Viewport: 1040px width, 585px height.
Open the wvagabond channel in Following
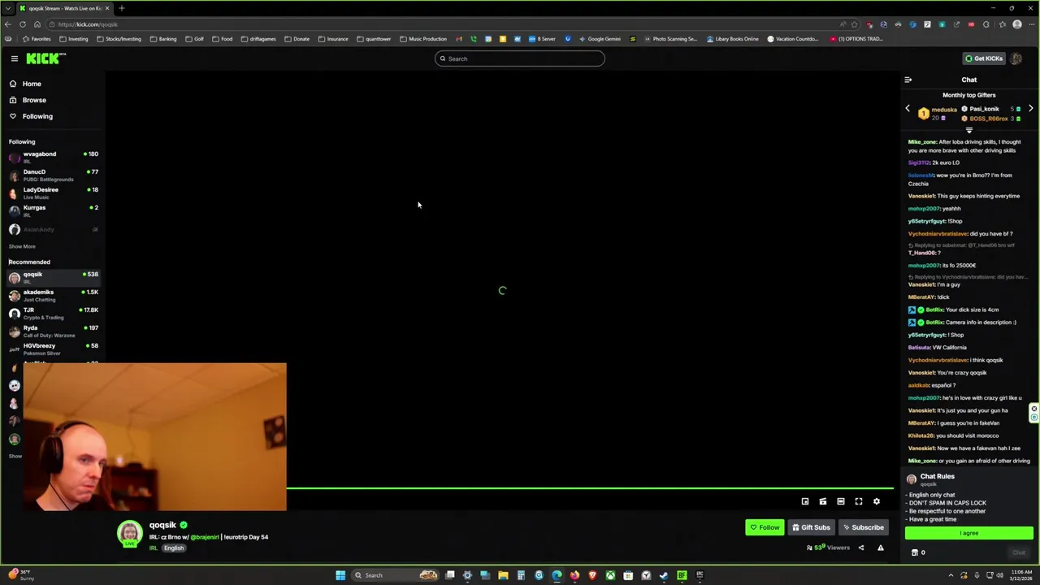[x=53, y=157]
